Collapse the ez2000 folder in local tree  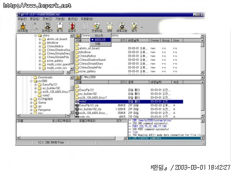tap(31, 81)
